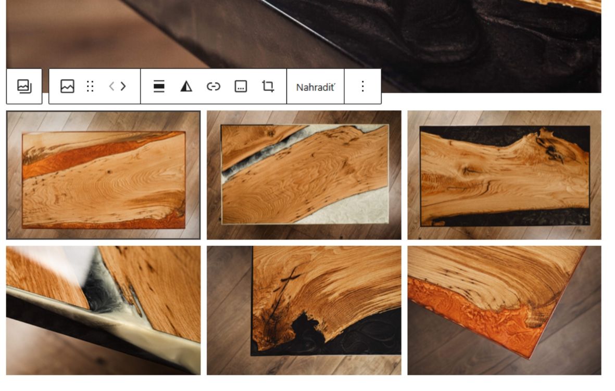Open the Image block type switcher
The height and width of the screenshot is (391, 615).
tap(68, 86)
